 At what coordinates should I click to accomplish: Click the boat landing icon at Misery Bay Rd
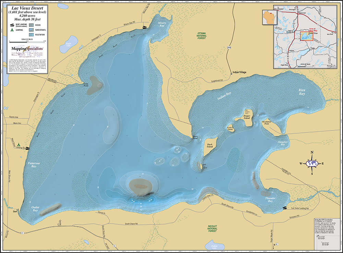(x=145, y=27)
